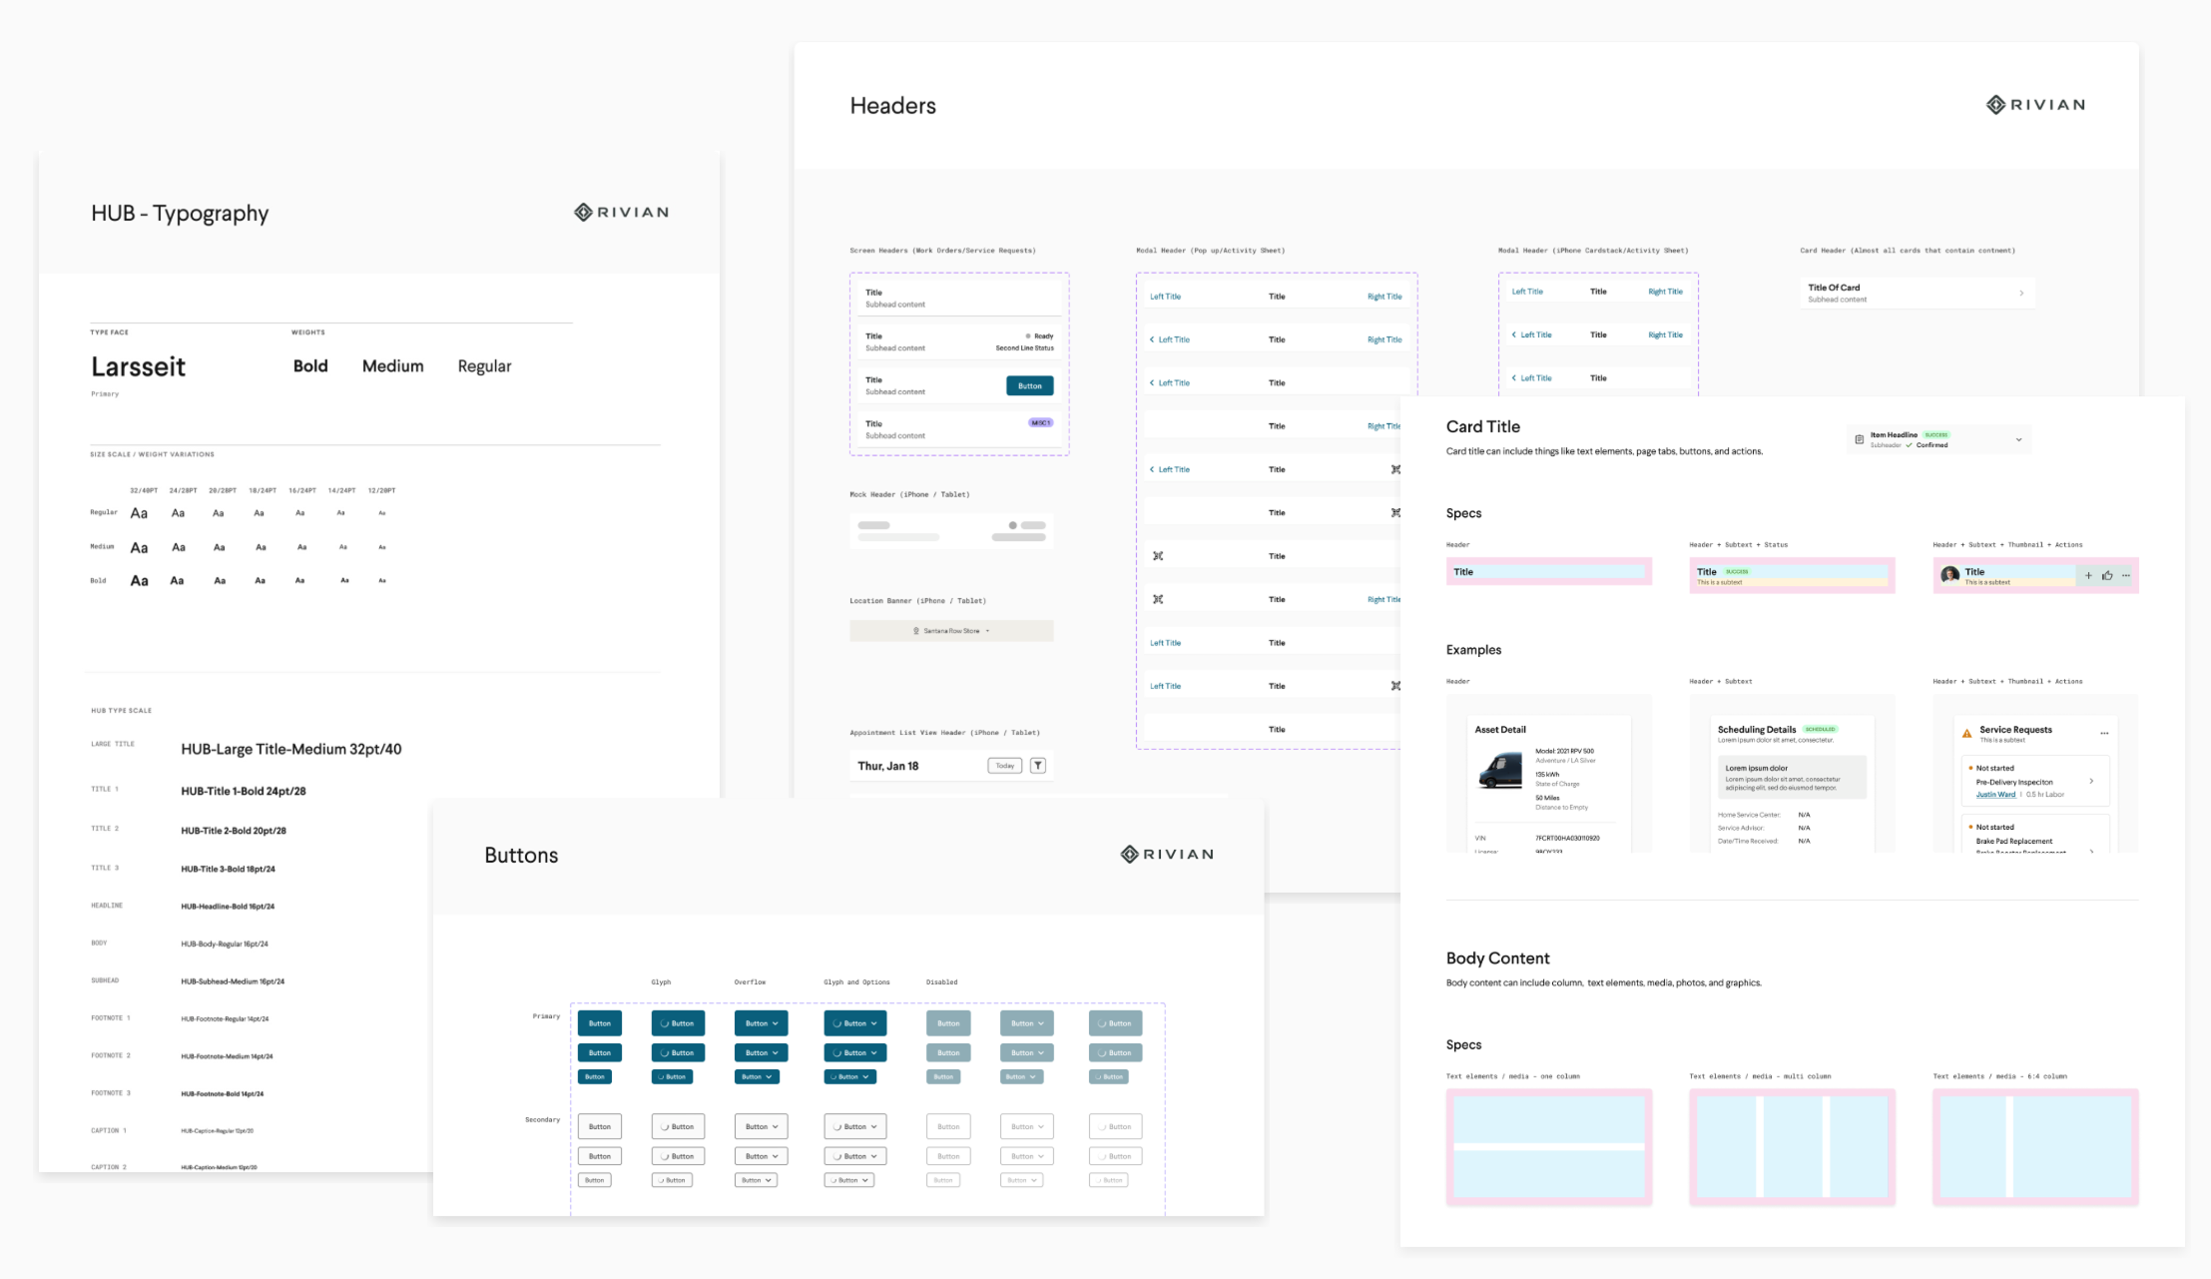Follow the Justin Ward link
Viewport: 2211px width, 1279px height.
(1995, 795)
